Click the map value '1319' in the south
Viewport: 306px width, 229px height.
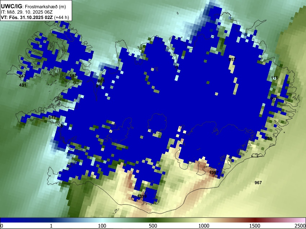(x=142, y=196)
